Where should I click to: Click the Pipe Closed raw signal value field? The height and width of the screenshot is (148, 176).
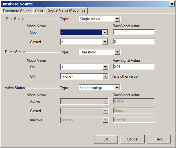(x=134, y=42)
